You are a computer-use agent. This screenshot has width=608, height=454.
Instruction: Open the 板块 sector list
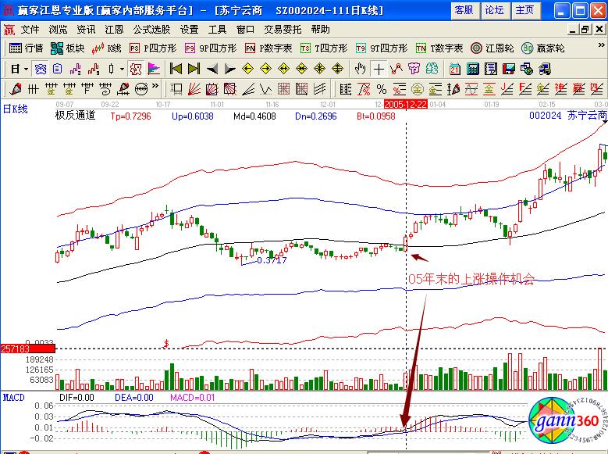click(x=67, y=48)
